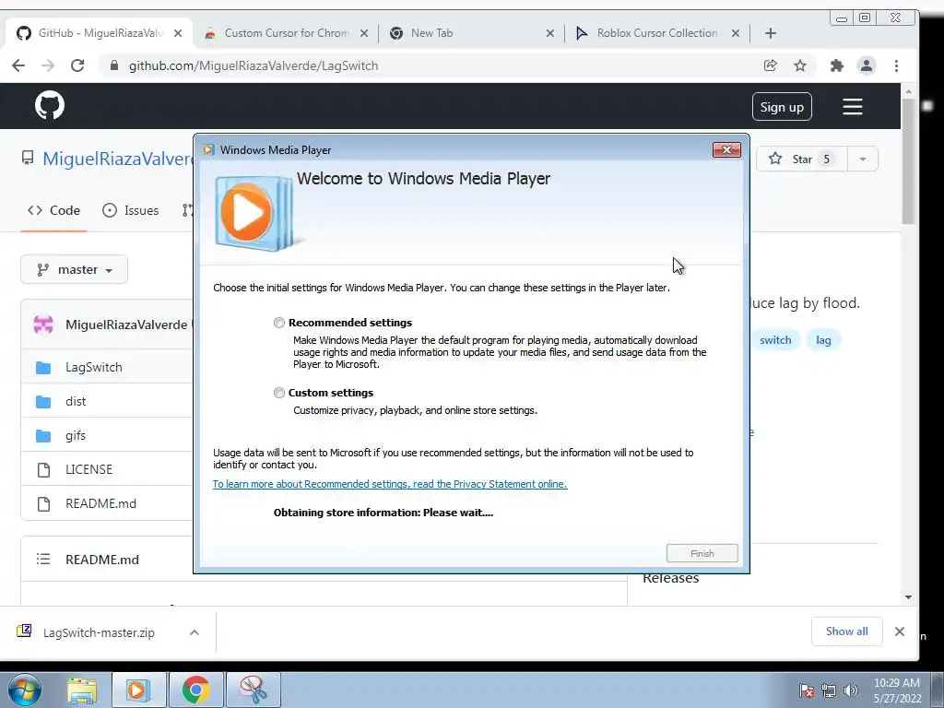Close the Roblox Cursor Collection tab

[735, 33]
